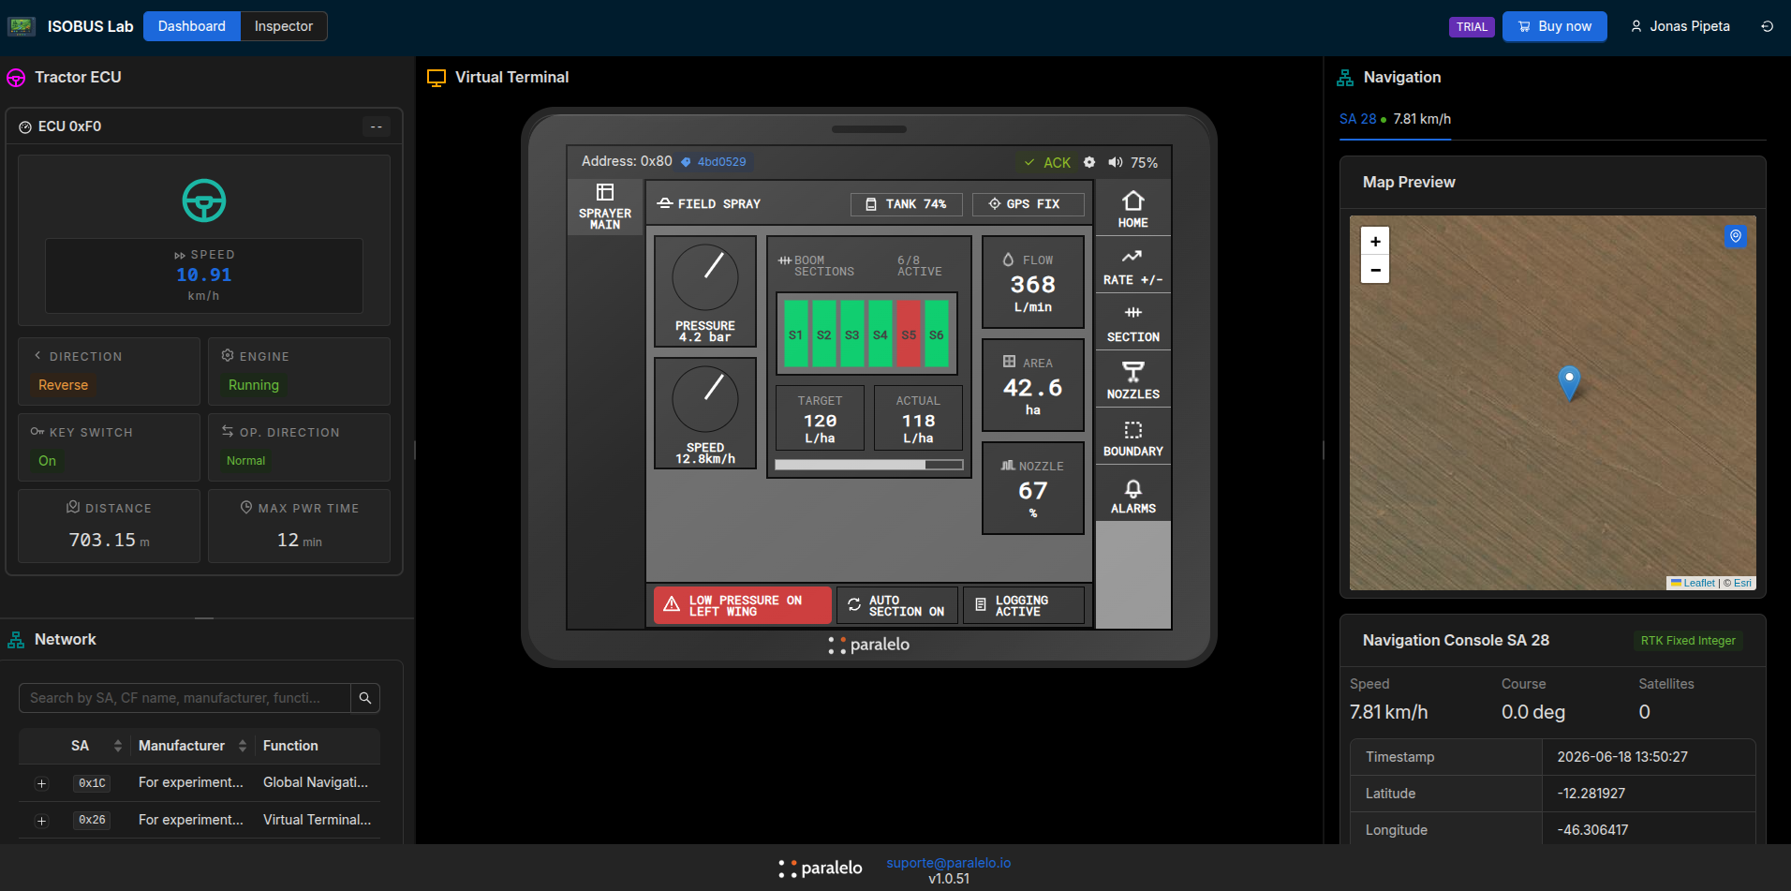Toggle boom section S3
The height and width of the screenshot is (891, 1791).
852,334
